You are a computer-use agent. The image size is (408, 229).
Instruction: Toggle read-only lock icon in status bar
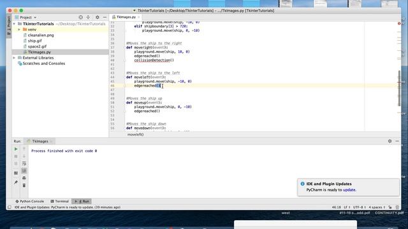[390, 207]
